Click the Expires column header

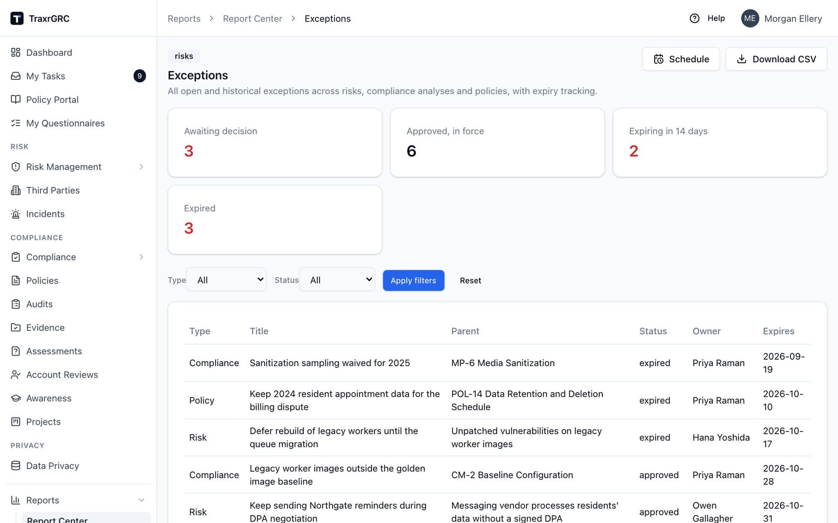[x=778, y=331]
